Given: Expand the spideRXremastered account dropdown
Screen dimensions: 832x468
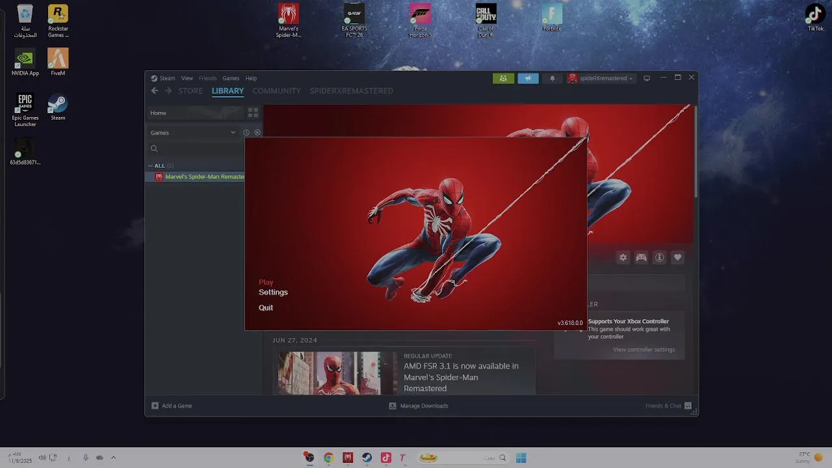Looking at the screenshot, I should pyautogui.click(x=600, y=78).
